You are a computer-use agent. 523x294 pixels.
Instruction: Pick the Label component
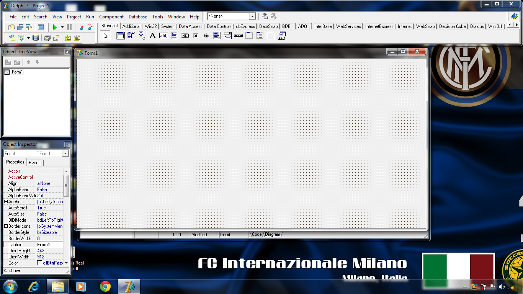[153, 36]
